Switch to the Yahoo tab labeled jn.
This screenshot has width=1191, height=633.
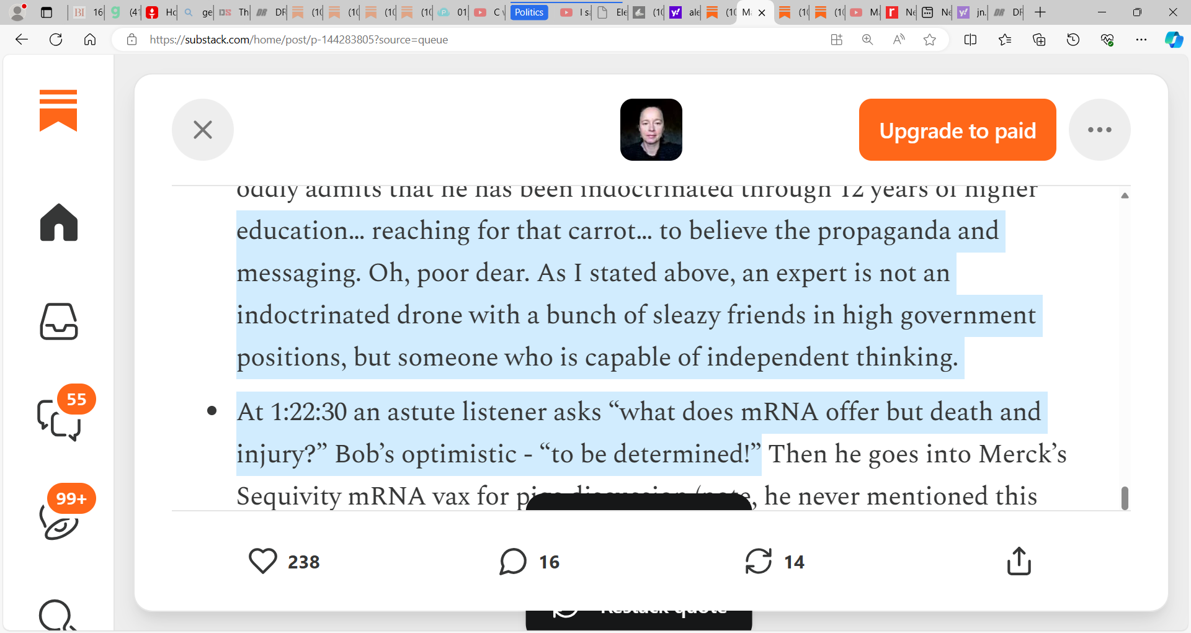pyautogui.click(x=972, y=12)
